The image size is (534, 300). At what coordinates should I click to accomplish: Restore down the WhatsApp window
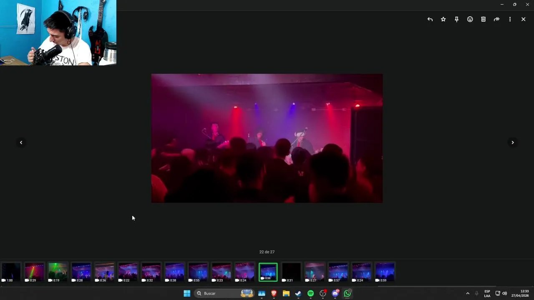coord(515,5)
